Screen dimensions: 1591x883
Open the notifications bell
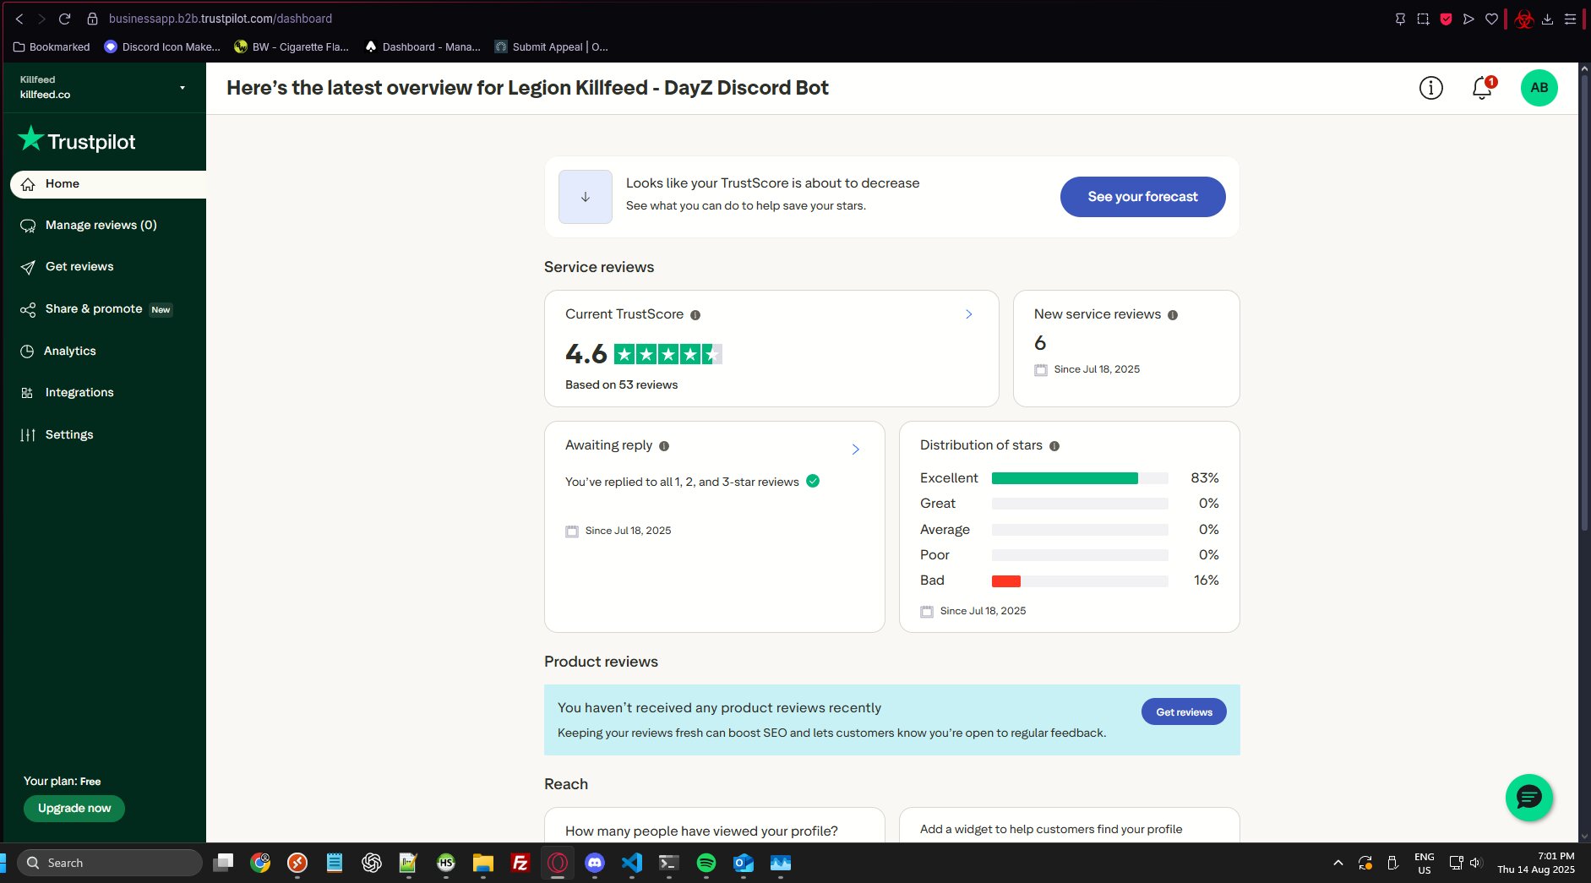pos(1483,88)
